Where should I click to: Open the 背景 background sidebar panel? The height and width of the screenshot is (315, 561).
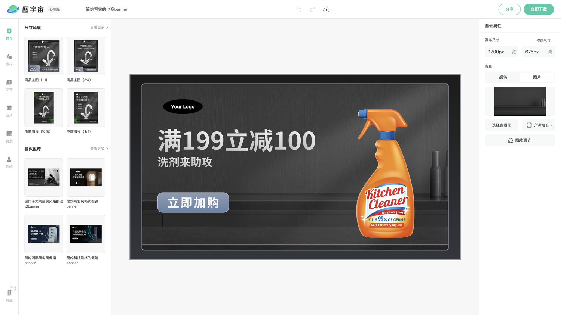click(x=9, y=137)
